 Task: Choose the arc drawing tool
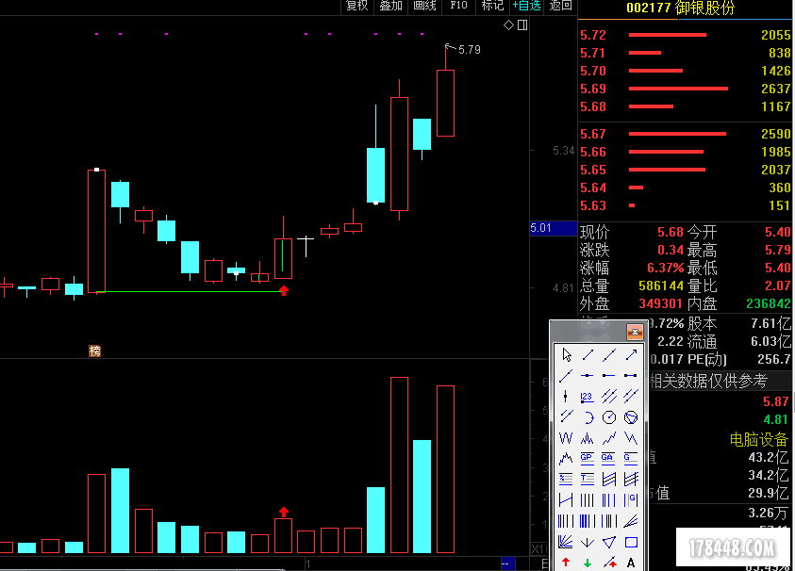coord(588,417)
